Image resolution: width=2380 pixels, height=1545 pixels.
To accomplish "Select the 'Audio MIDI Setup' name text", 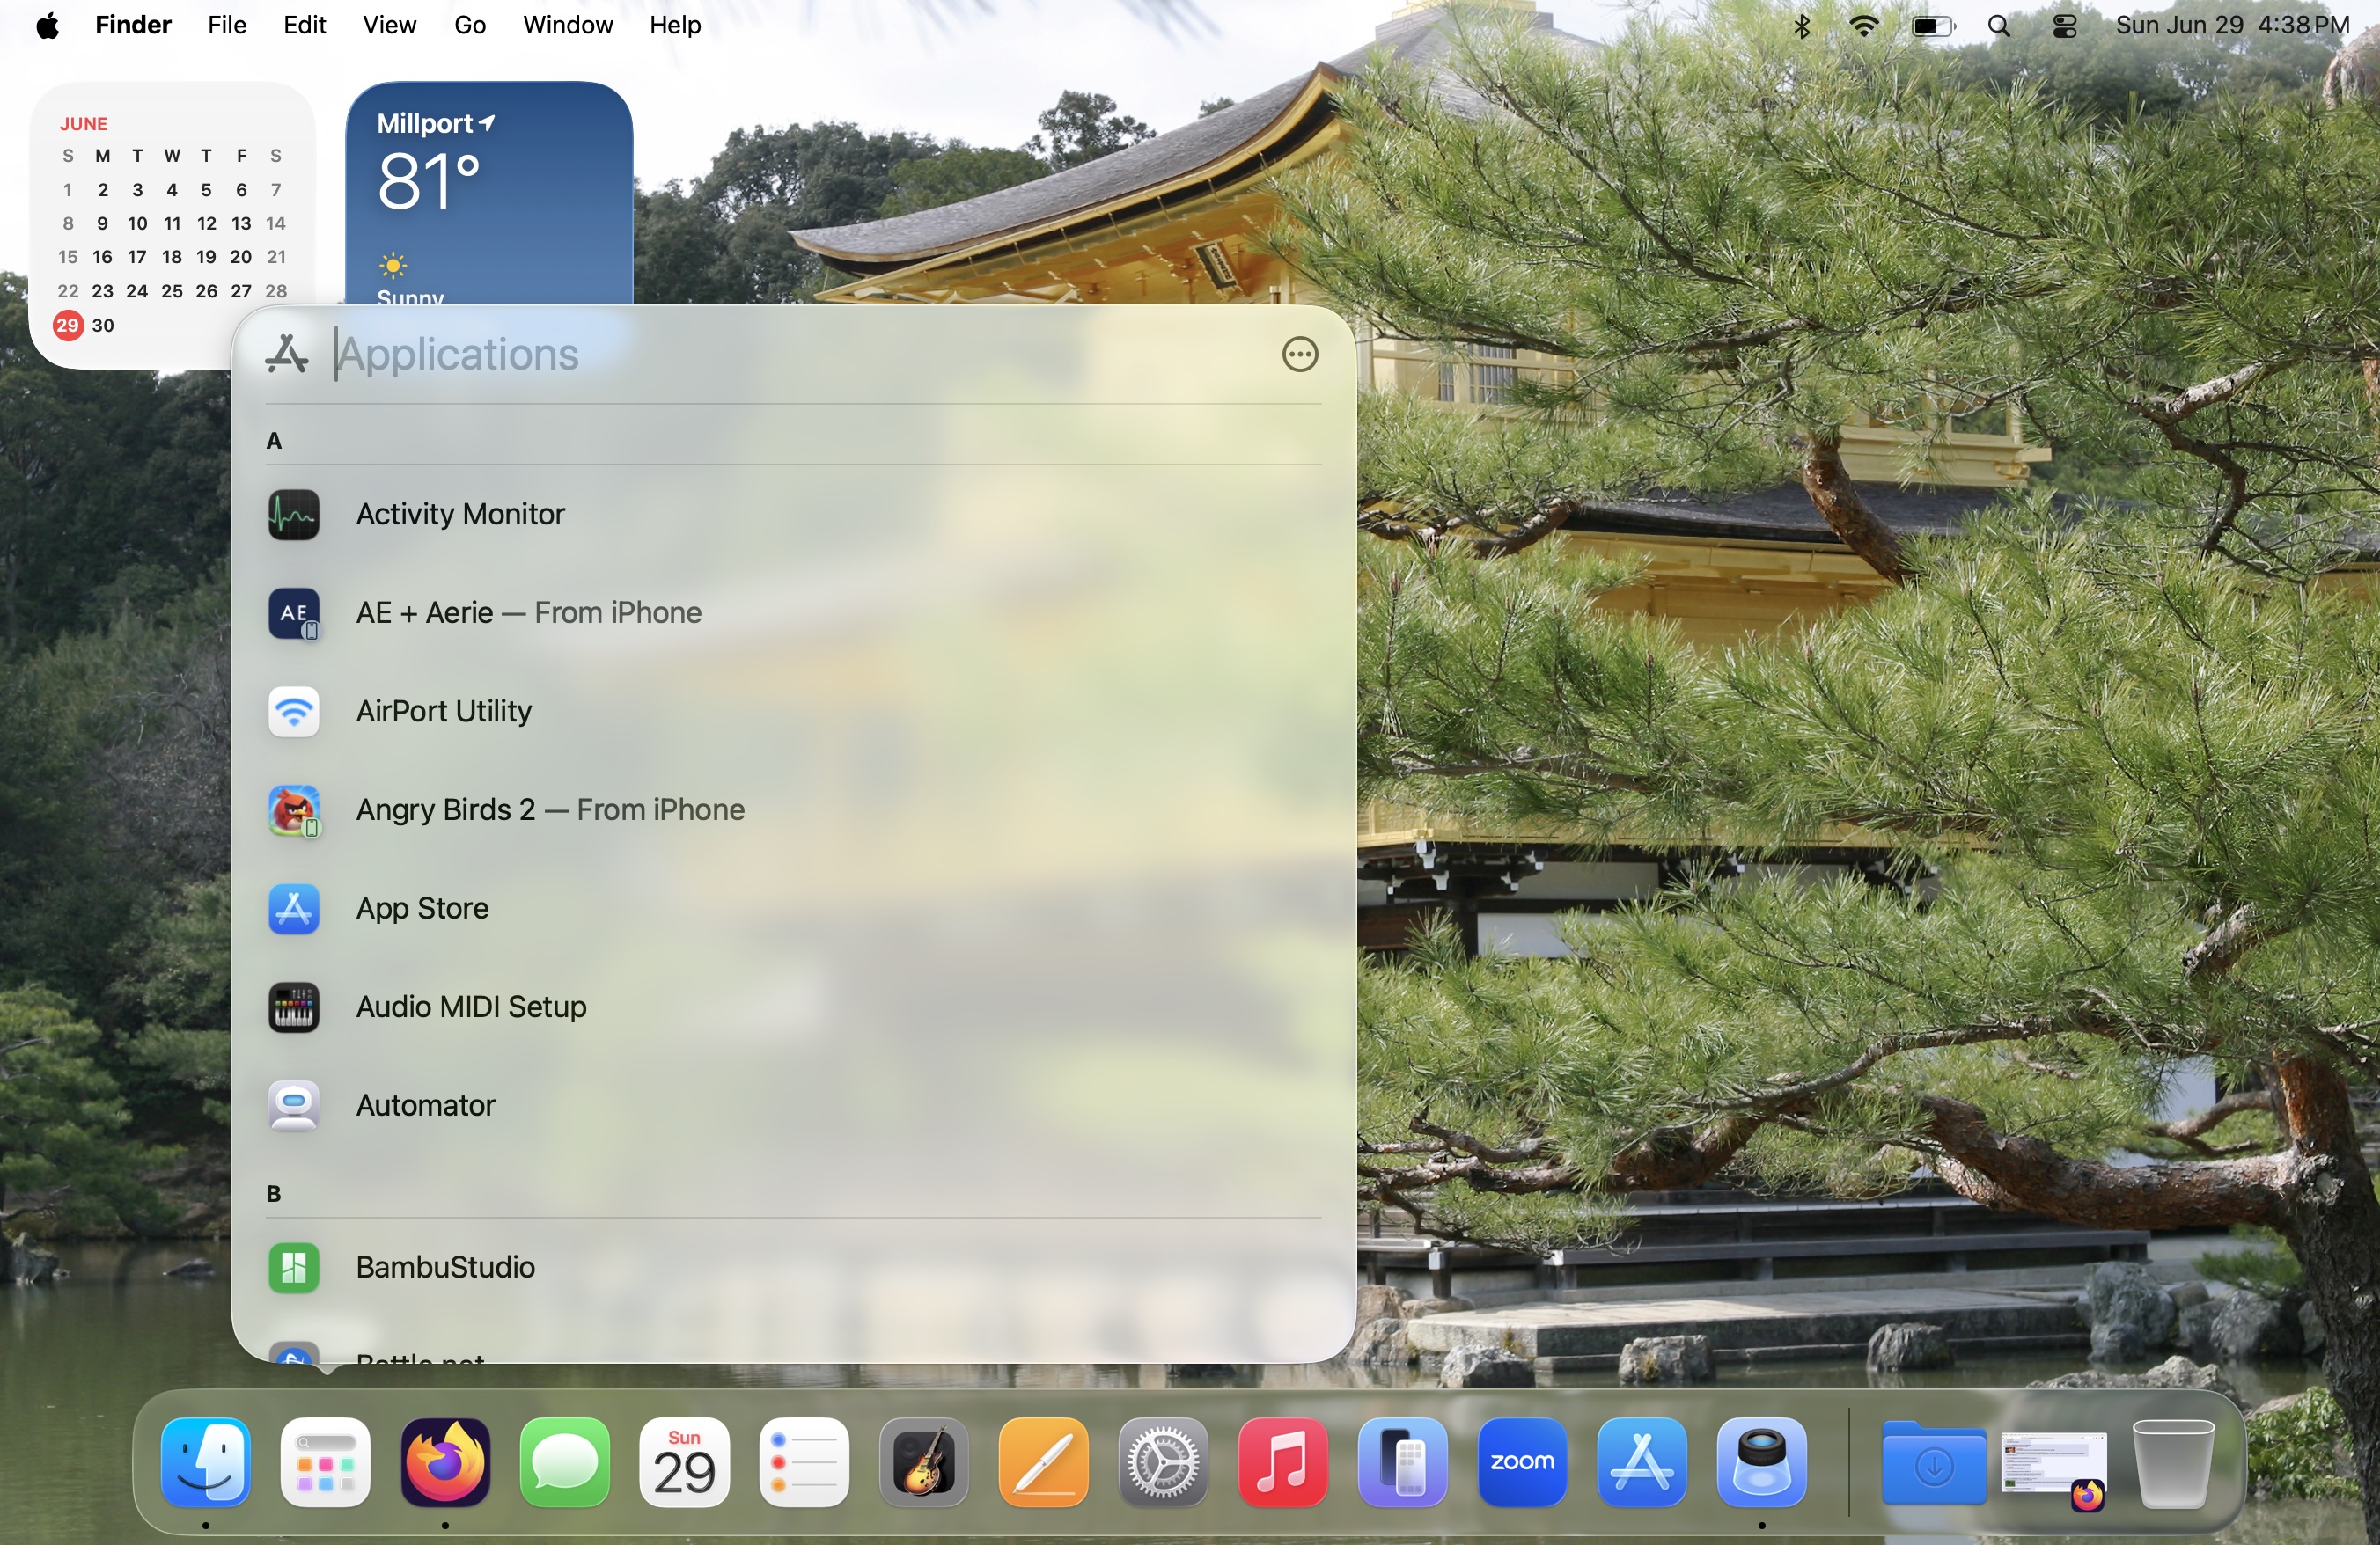I will 471,1007.
